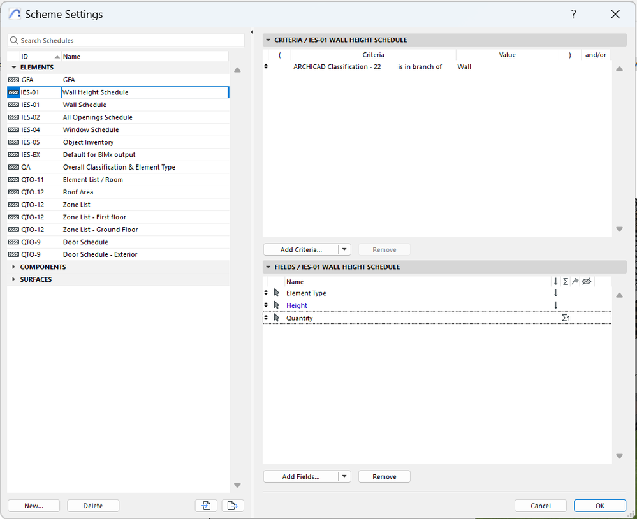Screen dimensions: 637x519
Task: Expand the Components group
Action: click(14, 267)
